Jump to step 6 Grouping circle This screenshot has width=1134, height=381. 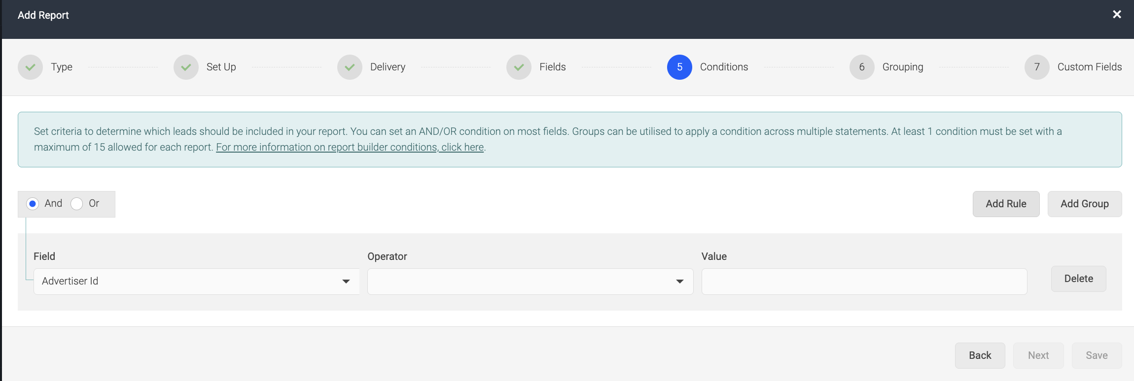pos(862,67)
